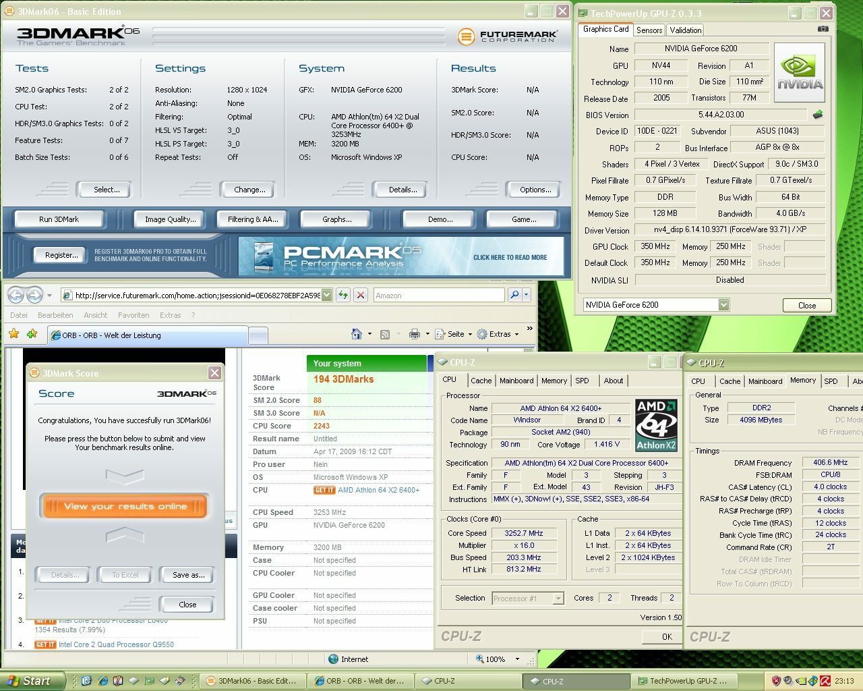The image size is (863, 691).
Task: Expand the Print button dropdown arrow
Action: 427,334
